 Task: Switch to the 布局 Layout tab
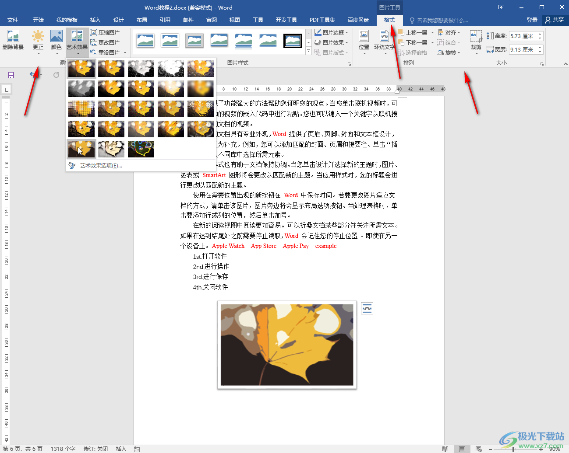click(141, 20)
